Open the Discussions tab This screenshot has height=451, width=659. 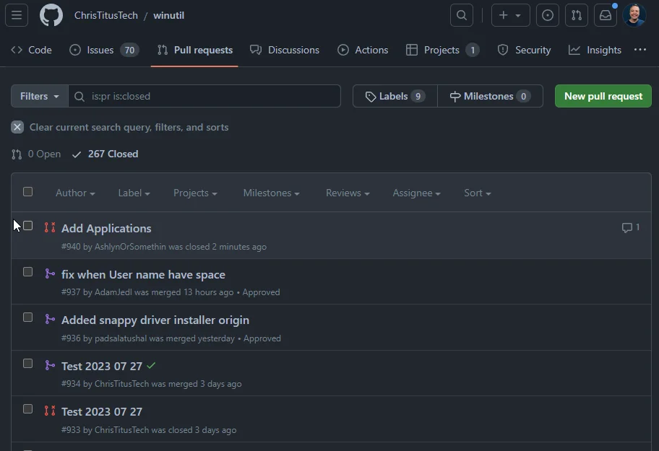285,50
